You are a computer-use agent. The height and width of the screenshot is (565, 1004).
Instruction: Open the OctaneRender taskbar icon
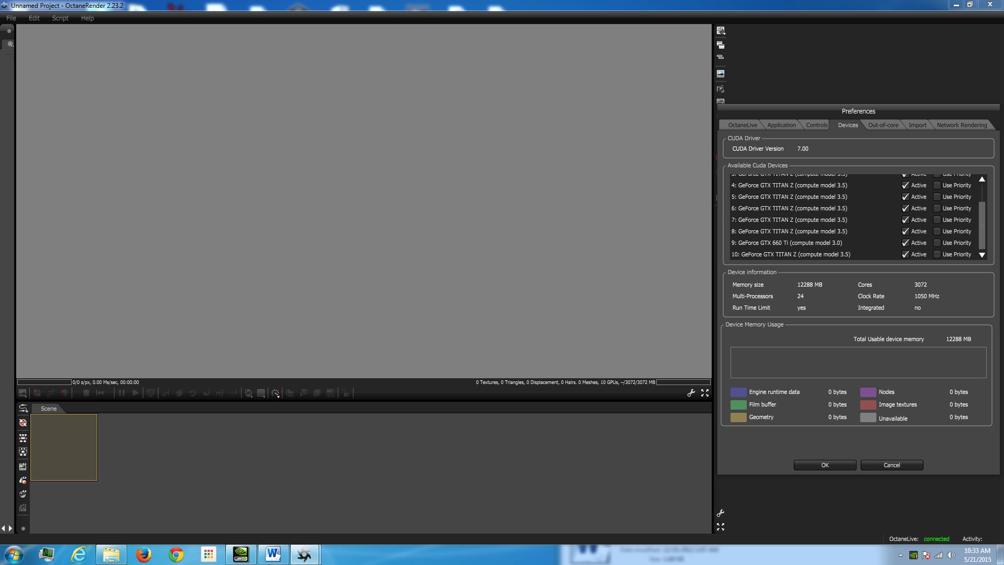(x=304, y=555)
